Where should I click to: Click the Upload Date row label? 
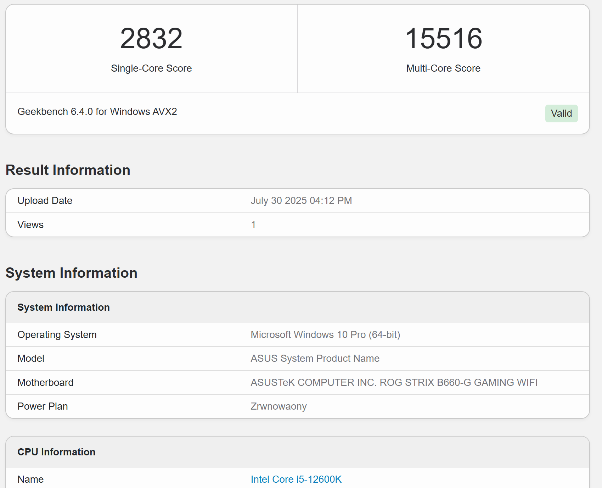tap(45, 201)
